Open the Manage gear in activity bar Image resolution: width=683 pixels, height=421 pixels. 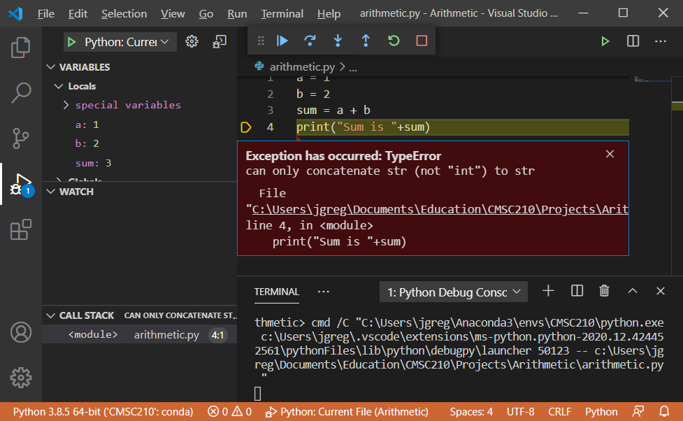(20, 378)
